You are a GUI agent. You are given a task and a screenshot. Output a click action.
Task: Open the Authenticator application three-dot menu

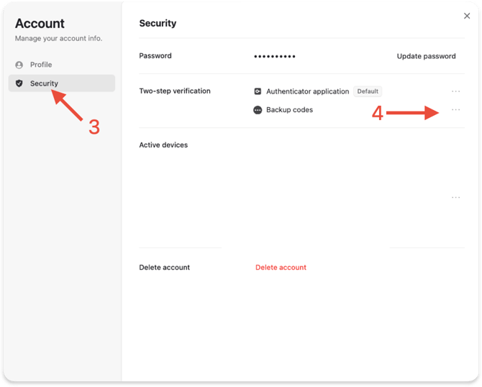(455, 91)
